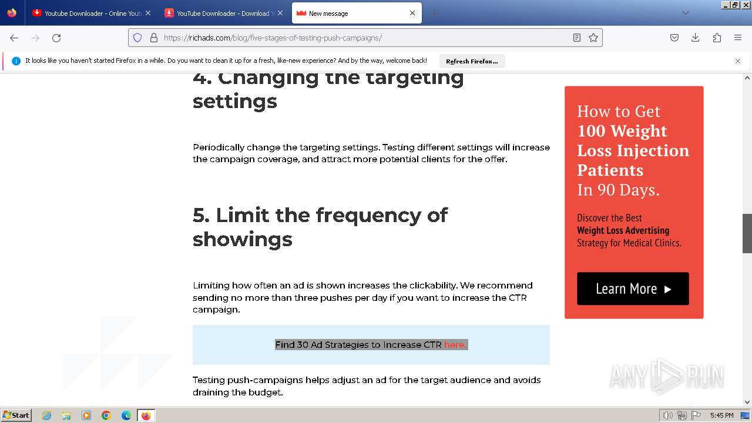Reload the current page
The width and height of the screenshot is (752, 423).
coord(56,38)
